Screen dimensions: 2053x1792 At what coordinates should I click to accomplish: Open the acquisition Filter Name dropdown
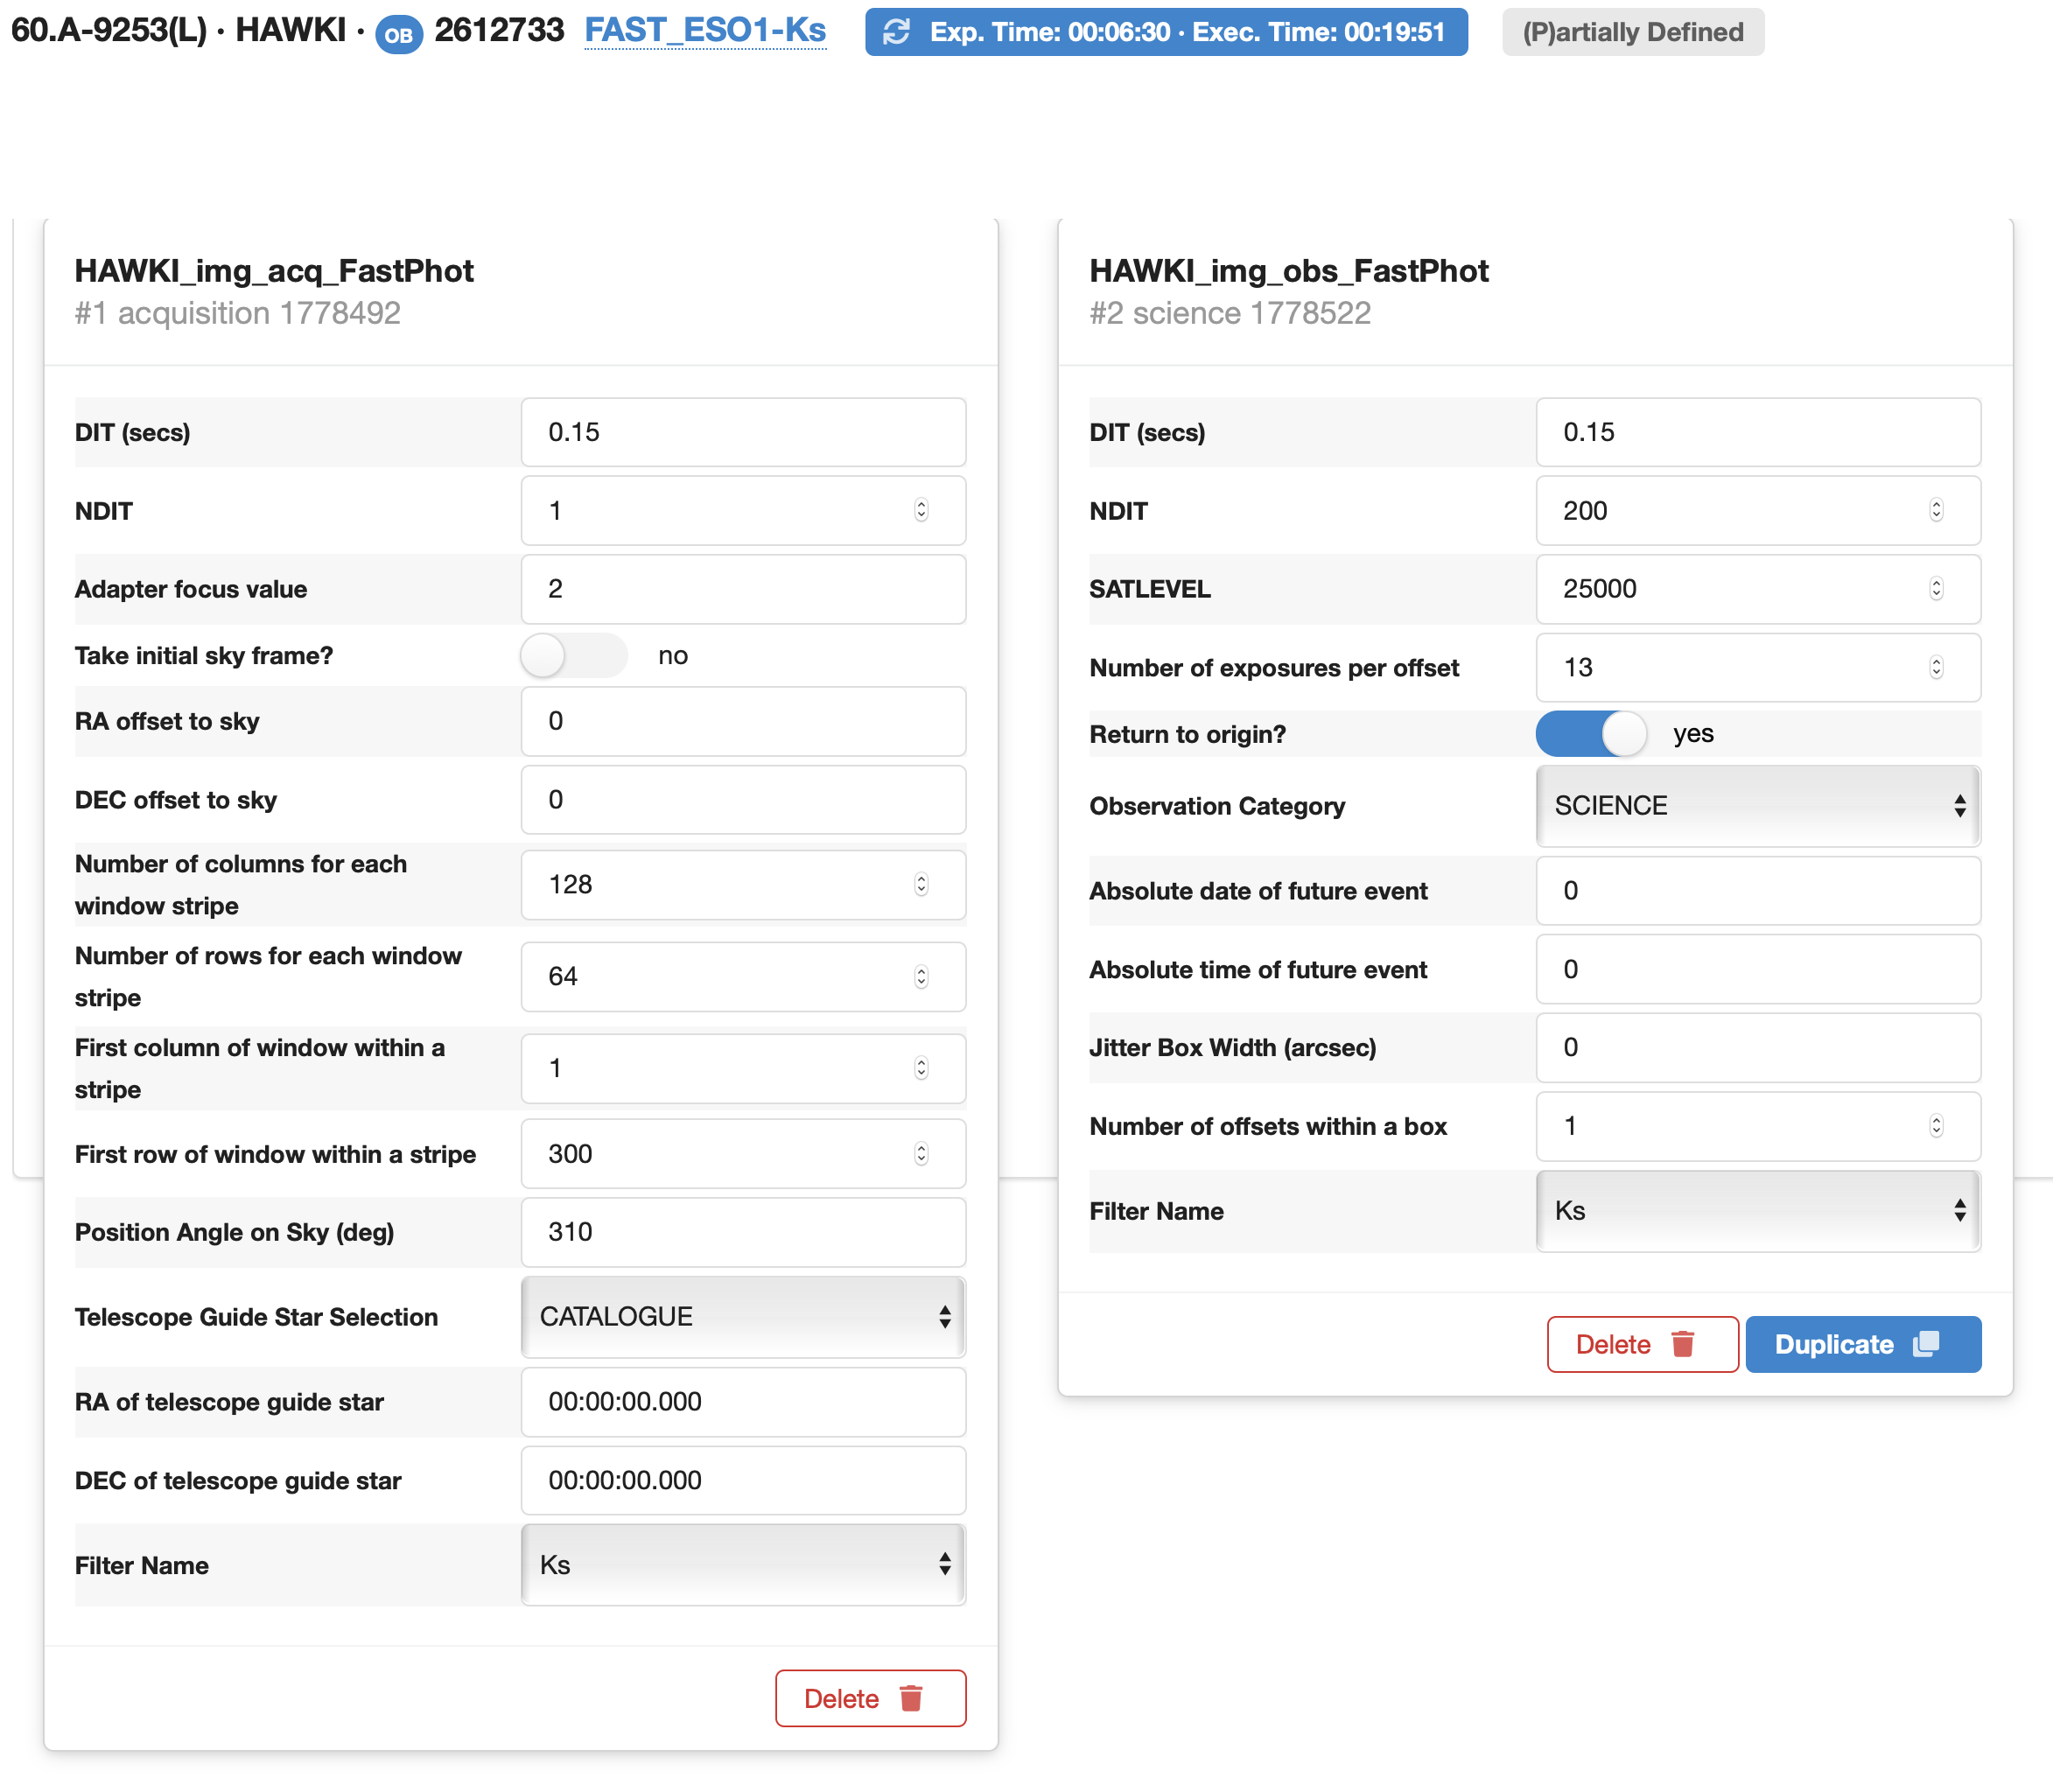[x=743, y=1565]
